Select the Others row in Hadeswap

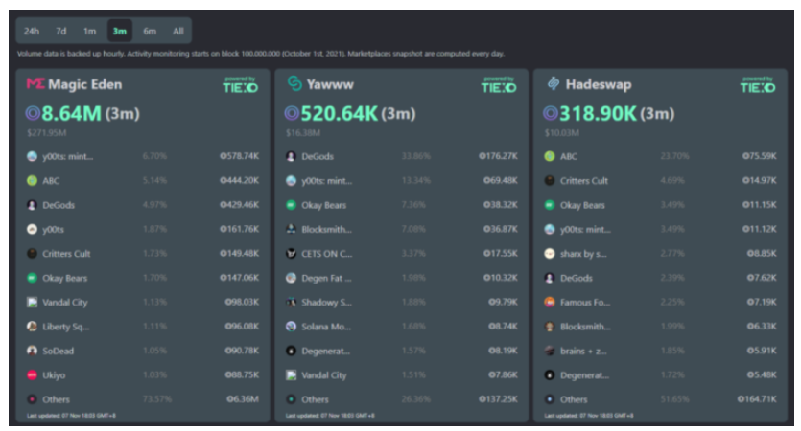[x=660, y=399]
